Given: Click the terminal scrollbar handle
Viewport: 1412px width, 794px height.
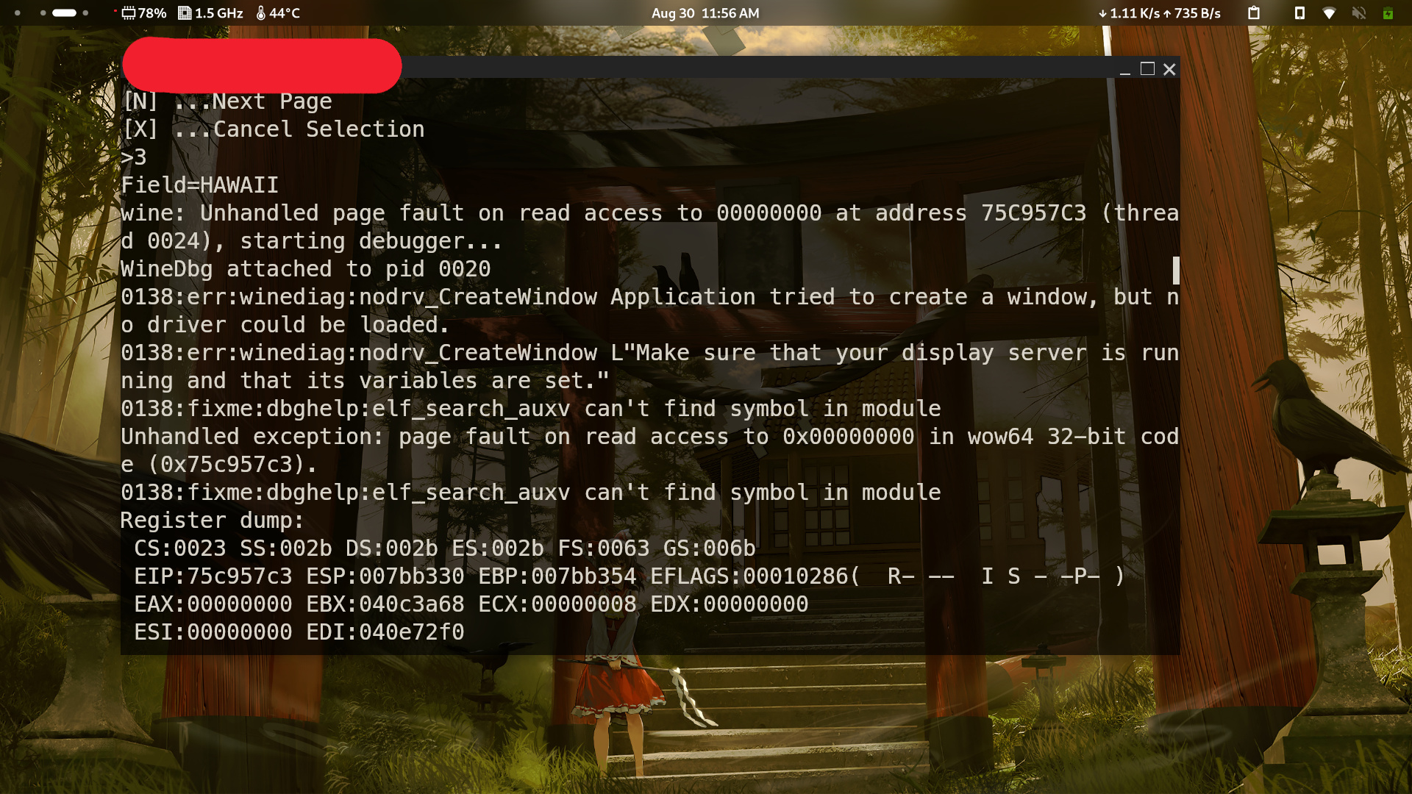Looking at the screenshot, I should click(x=1176, y=271).
